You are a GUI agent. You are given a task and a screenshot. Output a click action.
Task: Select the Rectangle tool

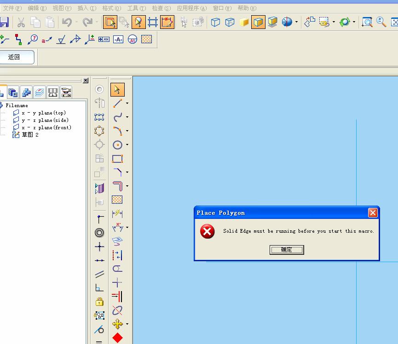117,159
